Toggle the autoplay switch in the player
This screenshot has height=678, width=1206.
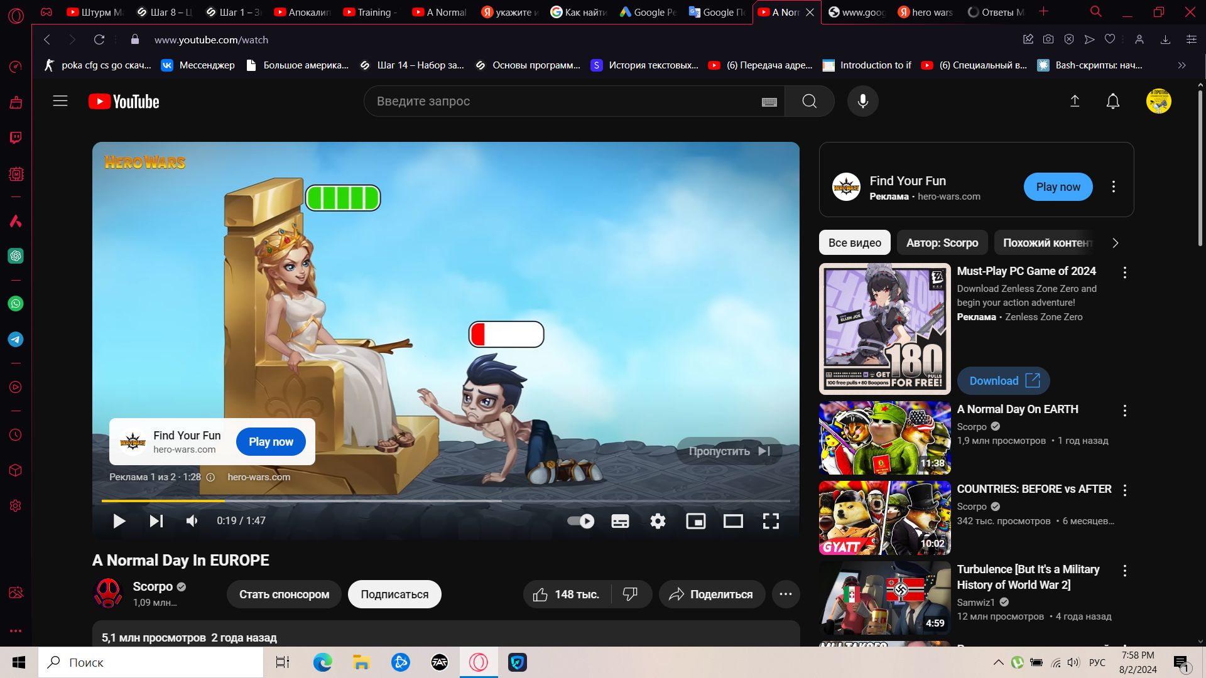[580, 521]
